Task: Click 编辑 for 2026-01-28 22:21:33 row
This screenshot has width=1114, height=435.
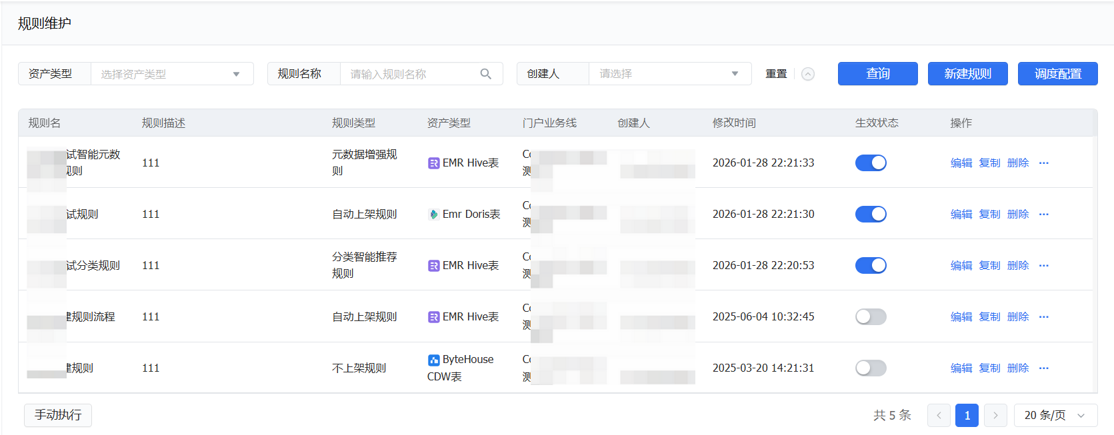Action: coord(961,163)
